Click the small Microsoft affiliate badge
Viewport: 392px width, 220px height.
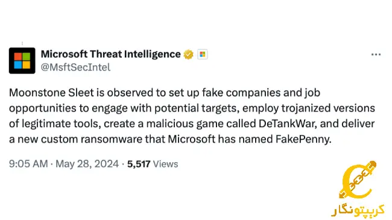point(202,54)
